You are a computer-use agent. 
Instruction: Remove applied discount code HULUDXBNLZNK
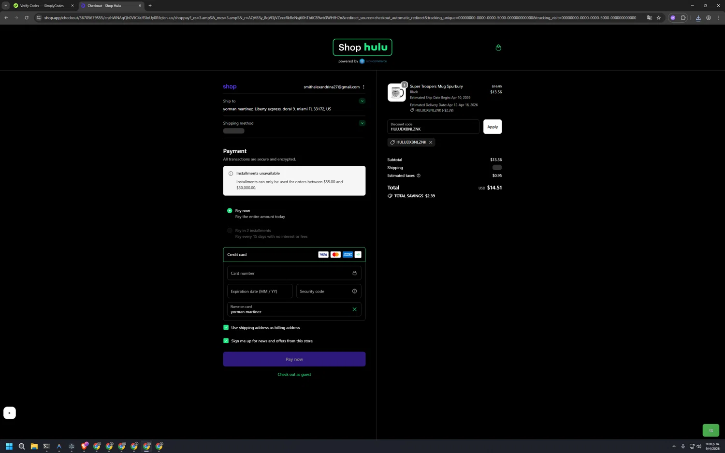tap(431, 142)
